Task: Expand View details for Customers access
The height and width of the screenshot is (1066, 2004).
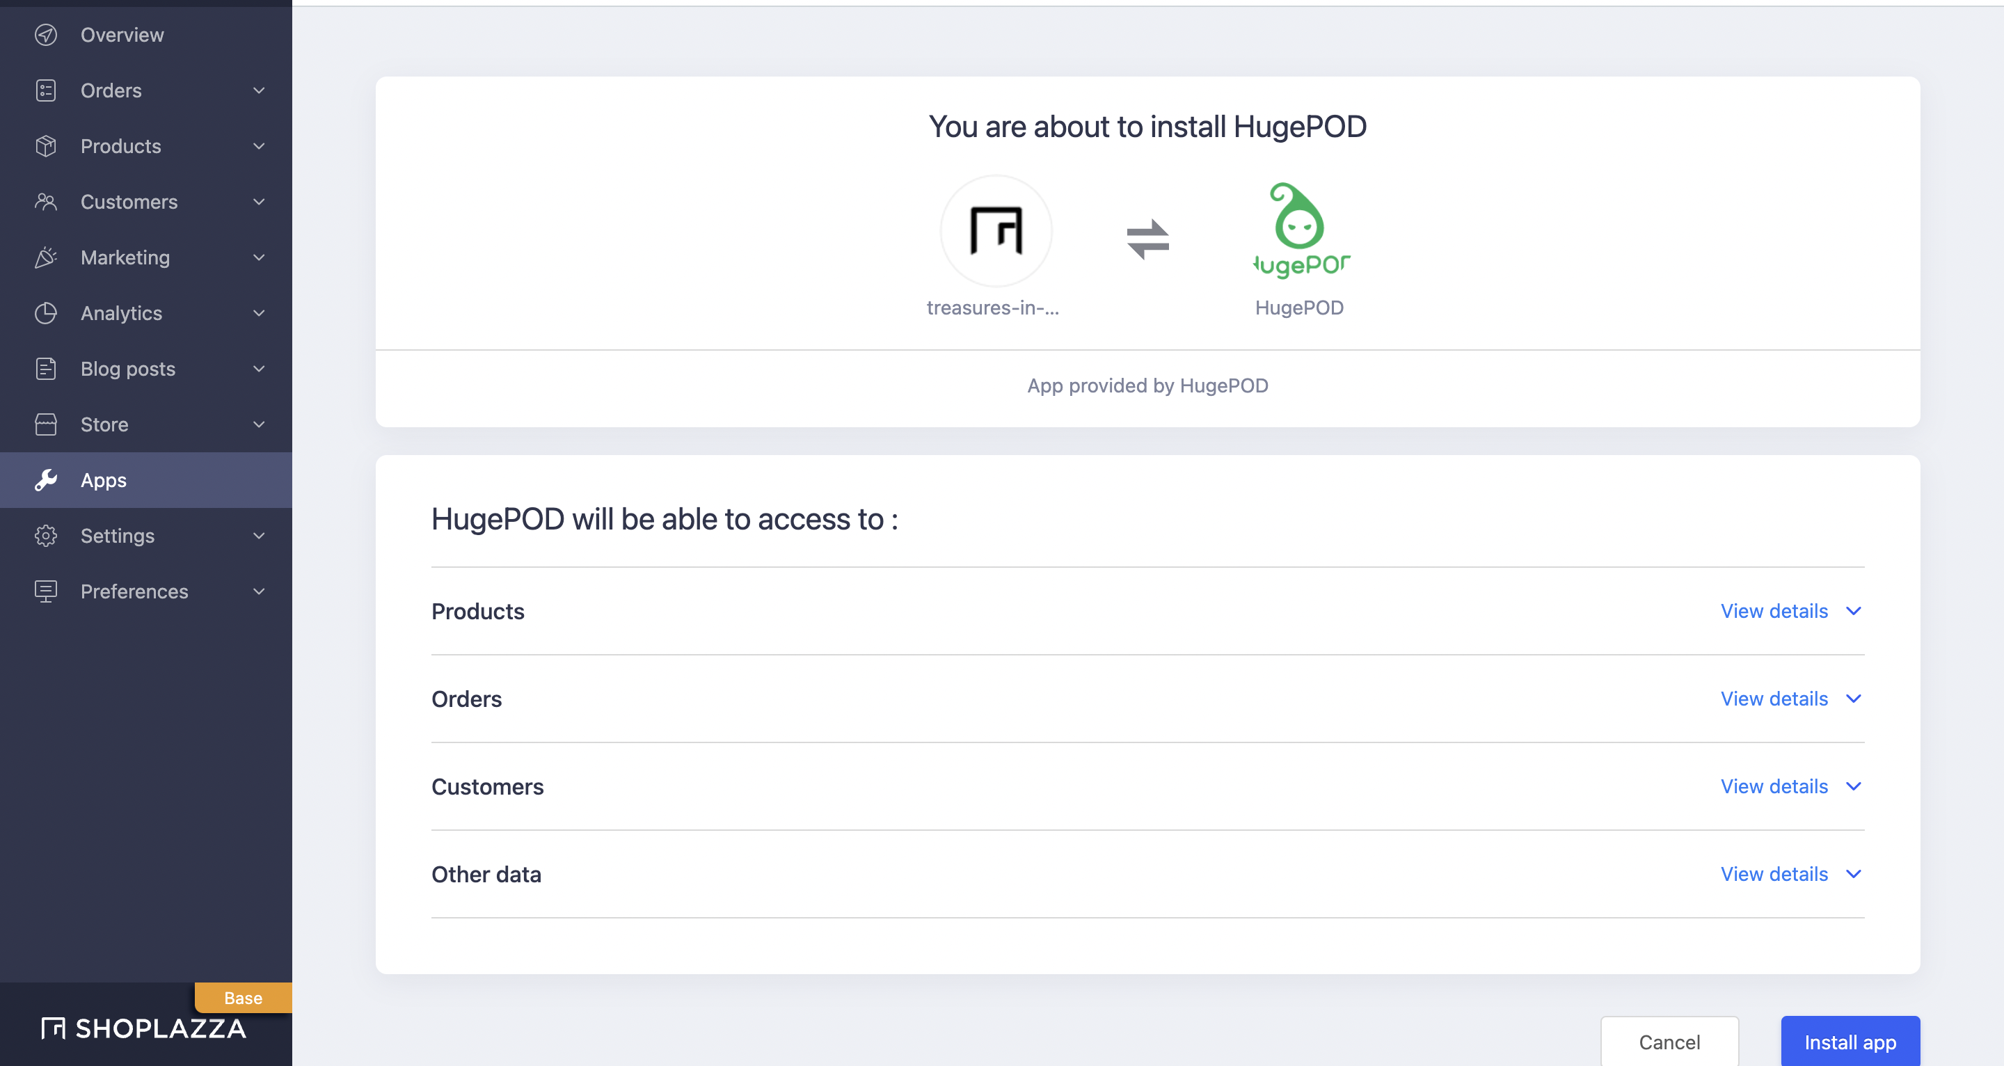Action: pyautogui.click(x=1790, y=786)
